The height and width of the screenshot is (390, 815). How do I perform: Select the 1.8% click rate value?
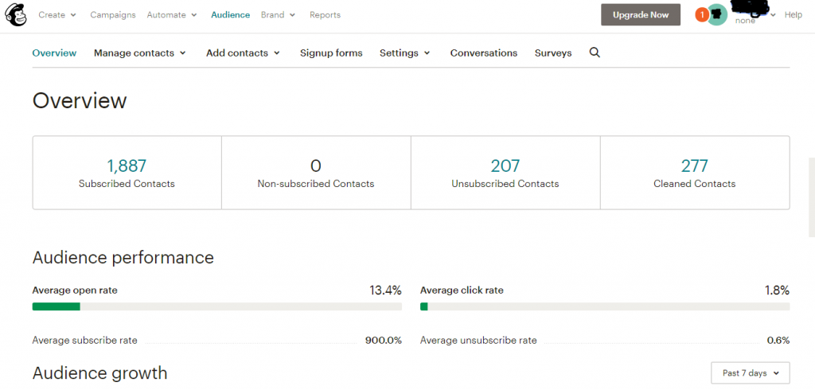(777, 291)
